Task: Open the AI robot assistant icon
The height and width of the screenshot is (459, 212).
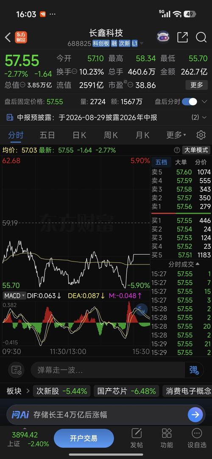Action: (x=163, y=37)
